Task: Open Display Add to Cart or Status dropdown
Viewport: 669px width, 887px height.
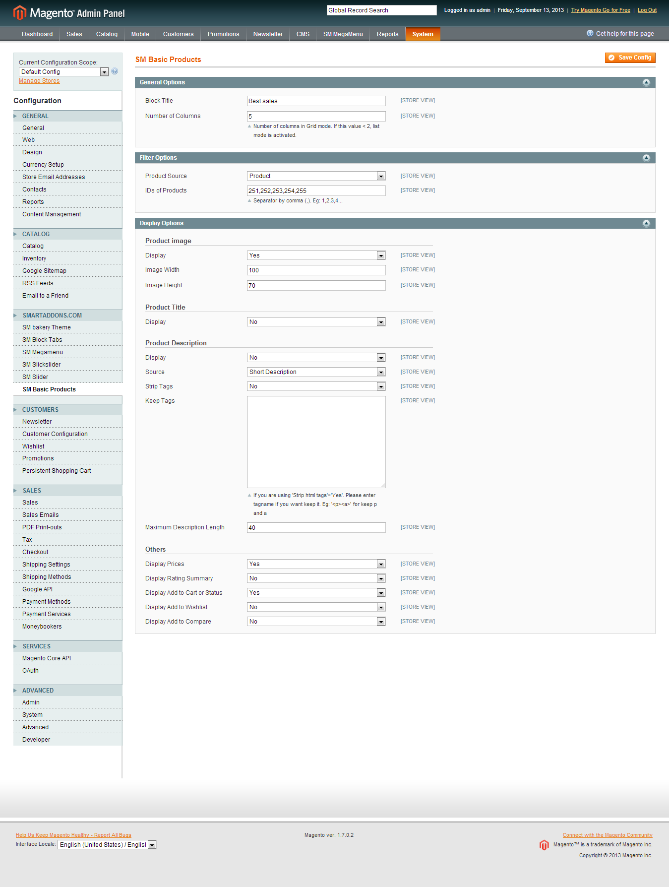Action: coord(316,593)
